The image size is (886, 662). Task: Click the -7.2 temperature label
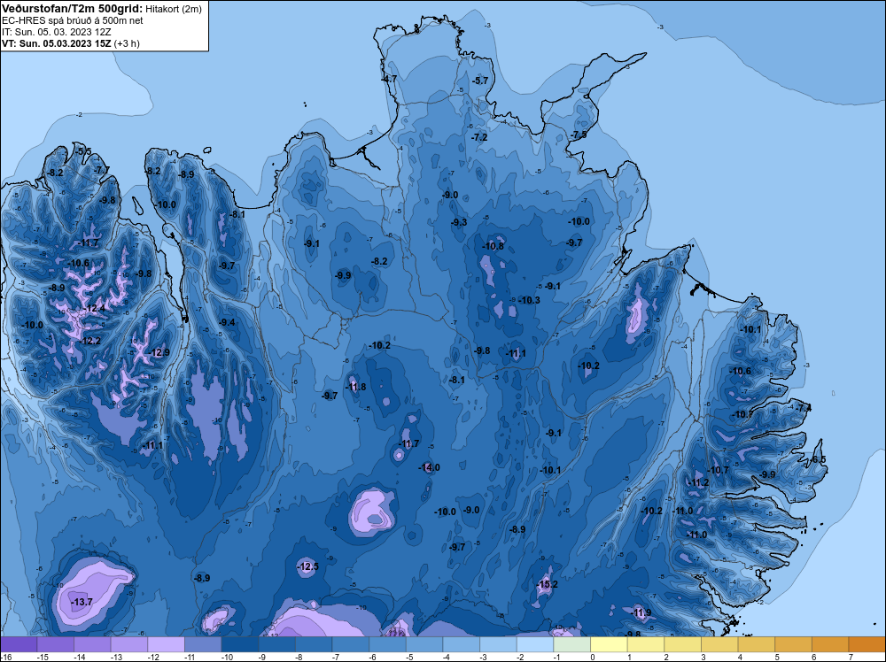click(478, 137)
